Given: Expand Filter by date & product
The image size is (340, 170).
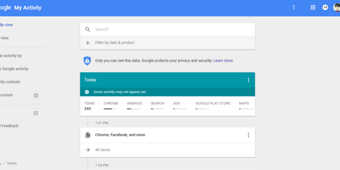Looking at the screenshot, I should 168,43.
